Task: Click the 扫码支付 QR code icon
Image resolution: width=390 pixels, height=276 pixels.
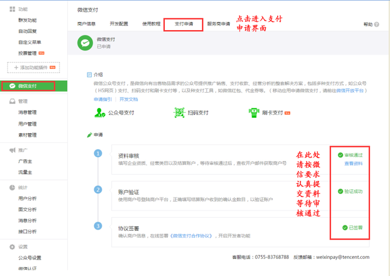Action: (x=179, y=113)
